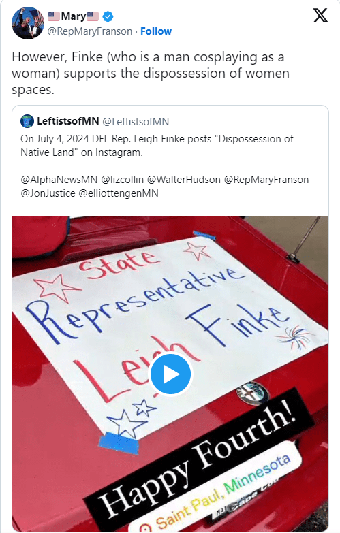Click the X logo icon
Viewport: 340px width, 533px height.
pos(320,16)
